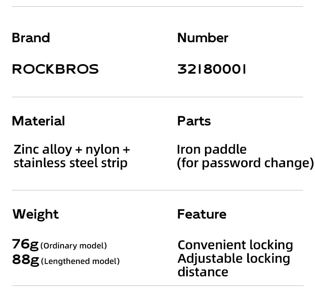Image resolution: width=315 pixels, height=301 pixels.
Task: Click the Parts heading label
Action: click(x=194, y=121)
